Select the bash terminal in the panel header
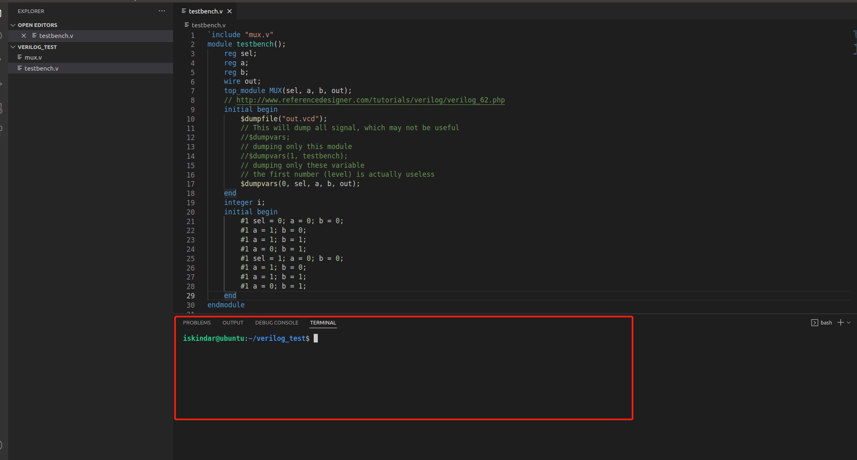Viewport: 857px width, 460px height. [x=821, y=322]
